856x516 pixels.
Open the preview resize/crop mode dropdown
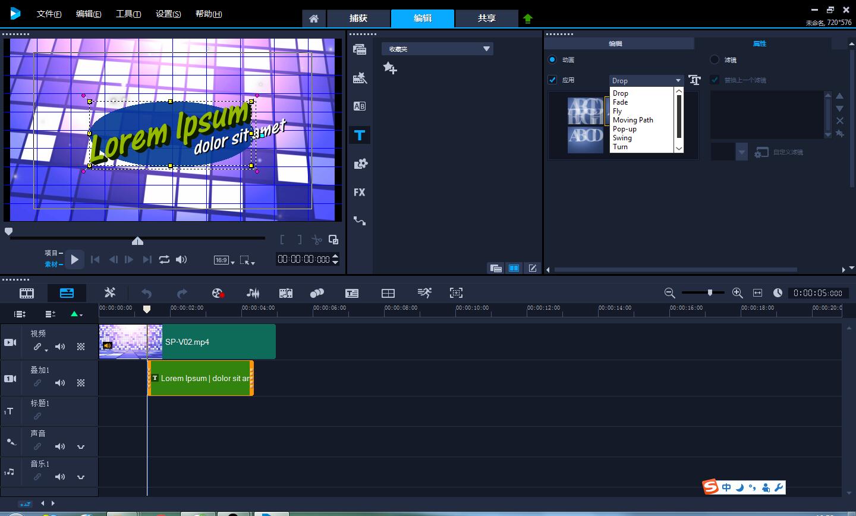247,260
